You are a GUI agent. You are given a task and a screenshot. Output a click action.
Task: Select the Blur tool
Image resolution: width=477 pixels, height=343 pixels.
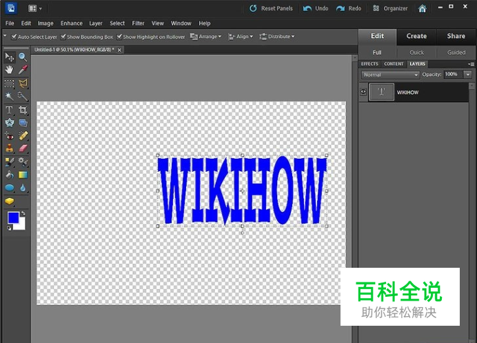click(x=23, y=188)
